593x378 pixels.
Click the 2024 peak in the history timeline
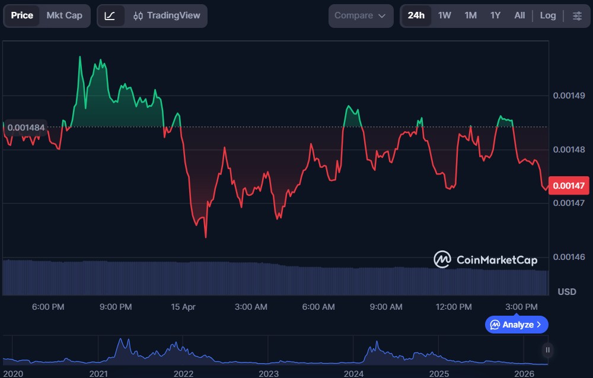click(375, 345)
